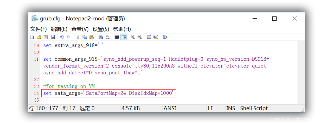
Task: Click 'ANSI' encoding status entry
Action: pos(170,109)
